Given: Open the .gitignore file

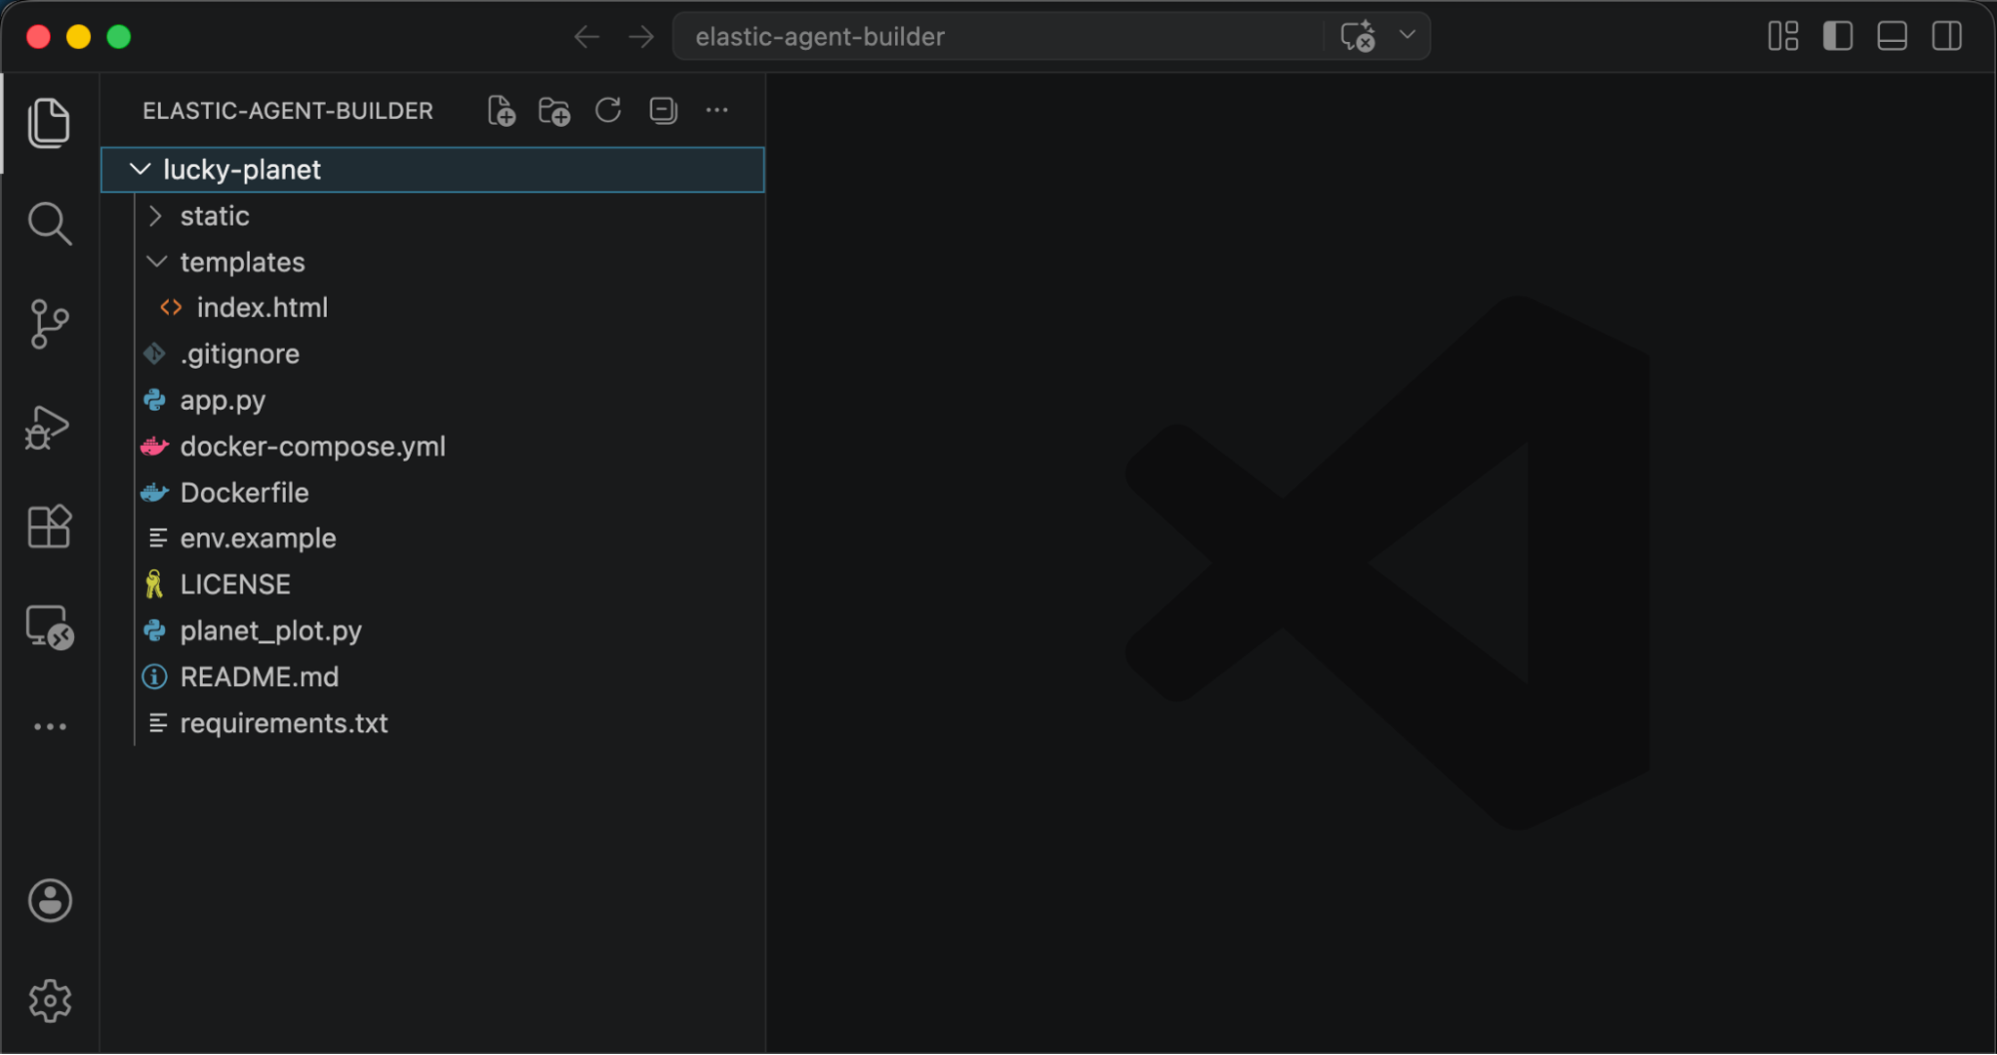Looking at the screenshot, I should [x=433, y=354].
